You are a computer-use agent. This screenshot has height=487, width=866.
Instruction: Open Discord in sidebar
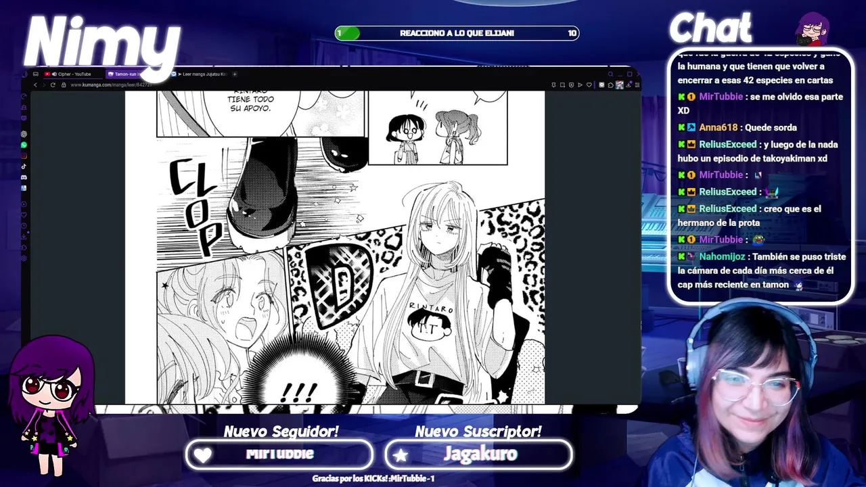(24, 177)
